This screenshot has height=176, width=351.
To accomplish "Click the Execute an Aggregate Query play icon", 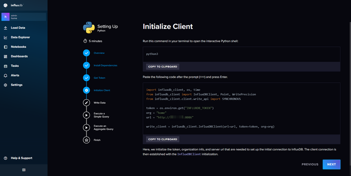I will click(x=86, y=127).
